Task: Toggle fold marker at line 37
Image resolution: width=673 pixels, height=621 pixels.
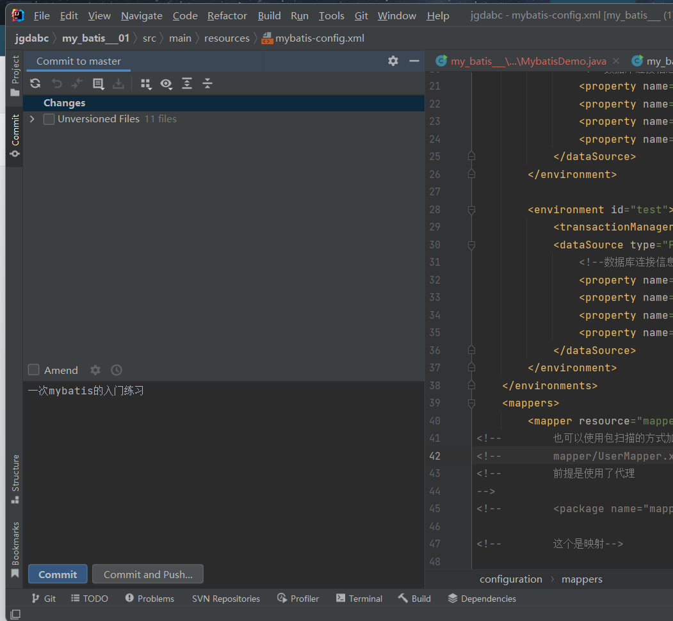Action: [x=471, y=367]
